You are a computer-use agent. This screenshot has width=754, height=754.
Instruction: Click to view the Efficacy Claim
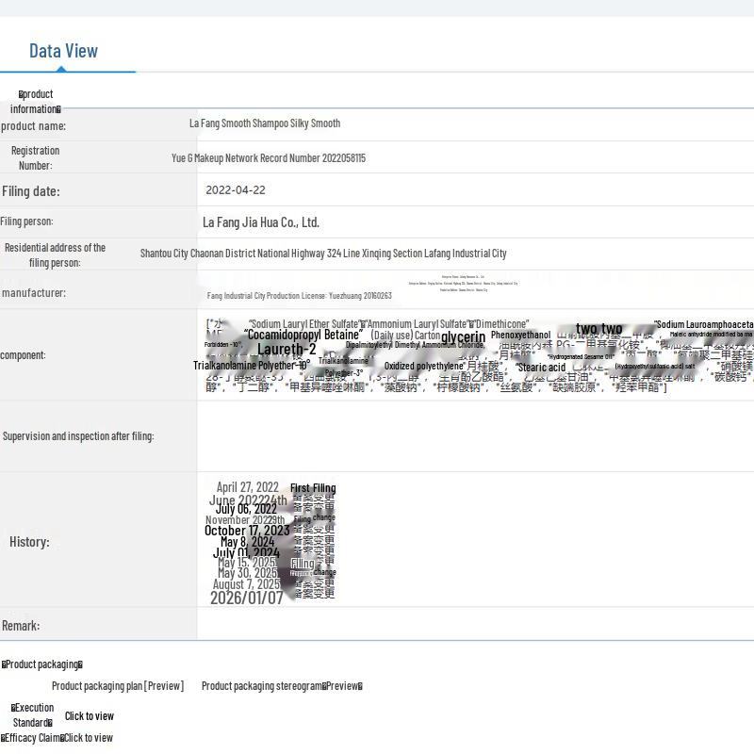(x=88, y=738)
